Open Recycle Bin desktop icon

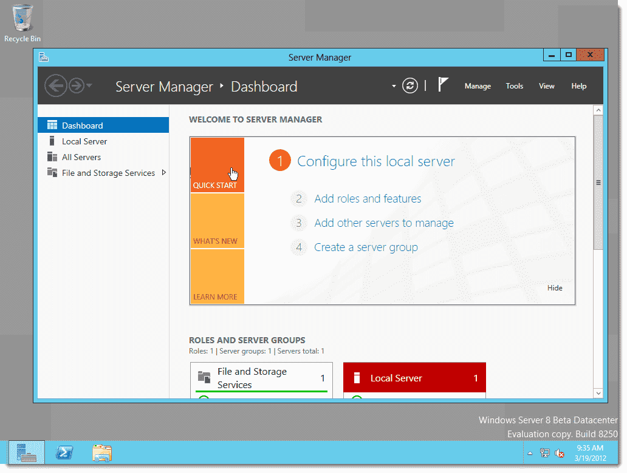click(22, 23)
